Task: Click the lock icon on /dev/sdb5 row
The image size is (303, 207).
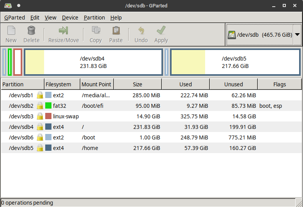Action: pos(40,148)
